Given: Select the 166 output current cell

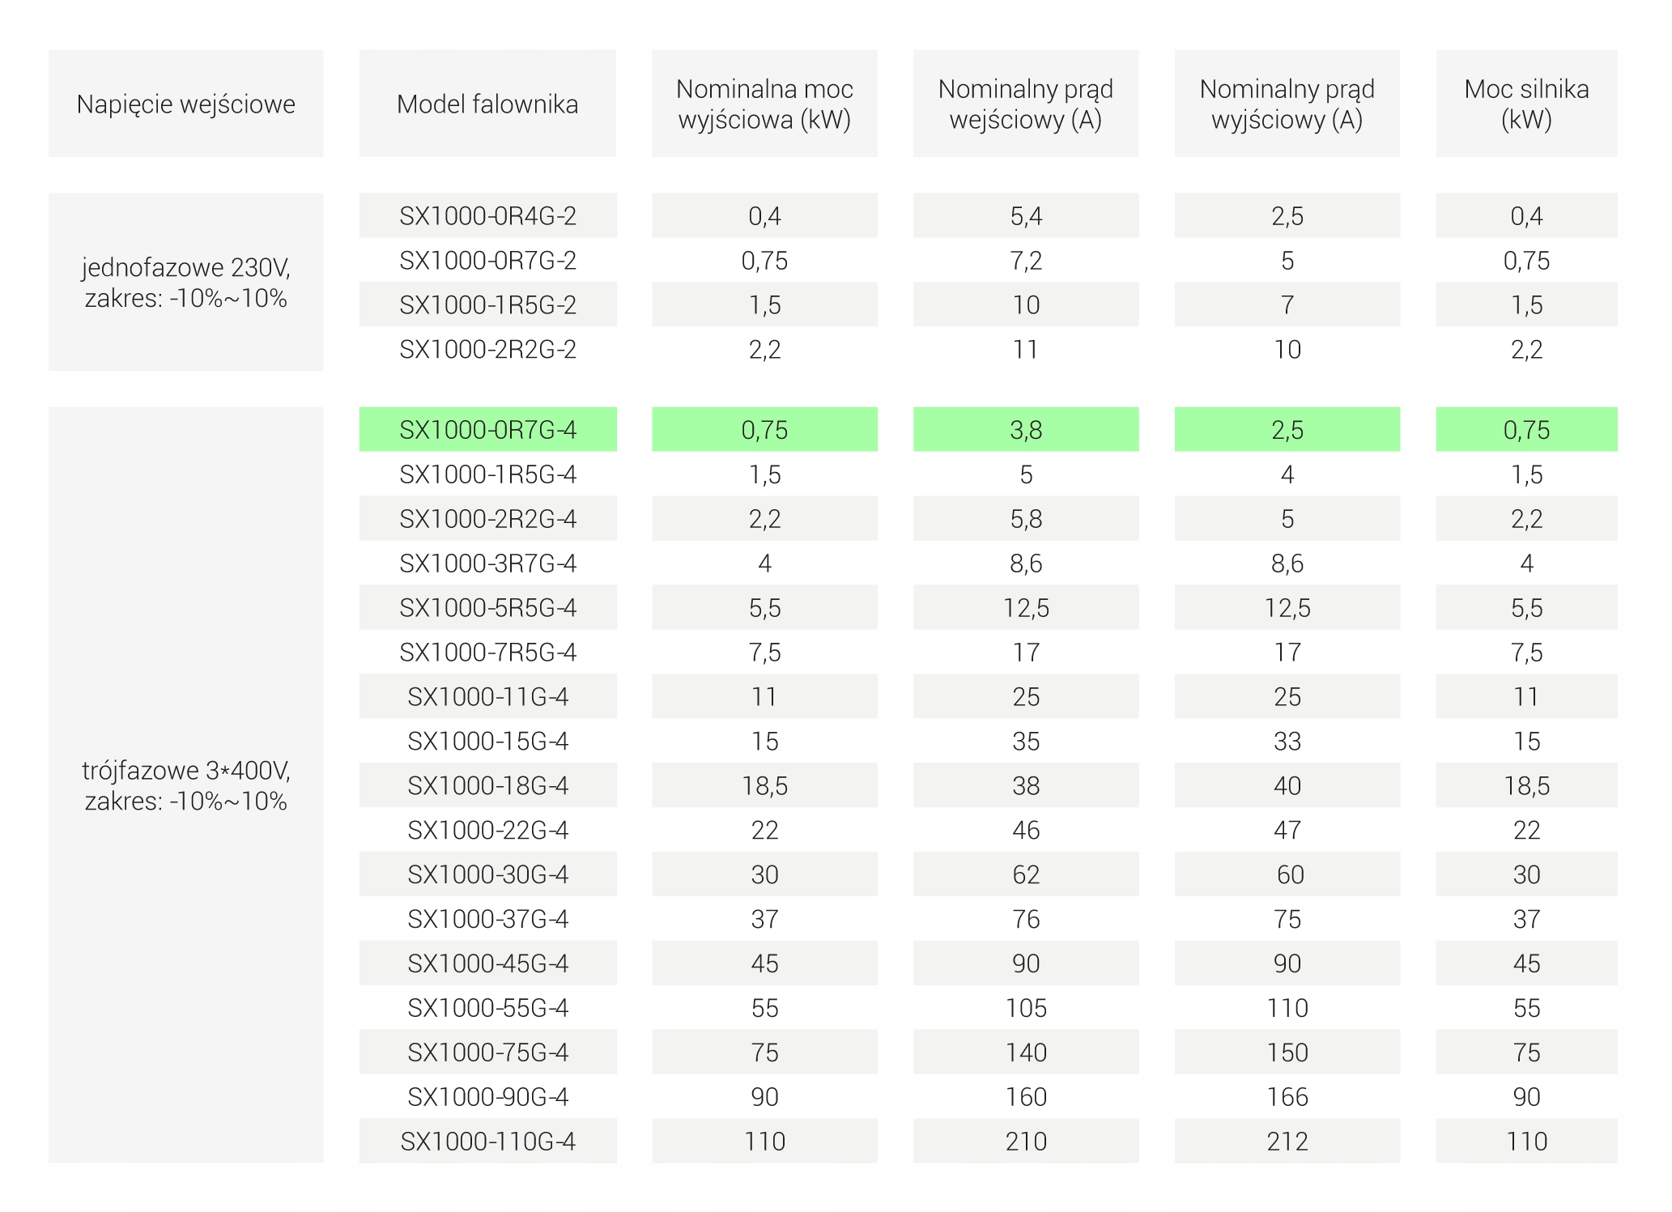Looking at the screenshot, I should pos(1287,1097).
